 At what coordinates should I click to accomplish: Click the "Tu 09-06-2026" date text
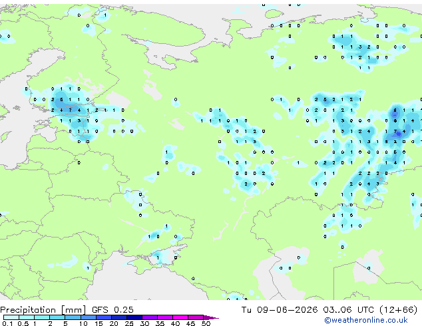click(x=280, y=309)
